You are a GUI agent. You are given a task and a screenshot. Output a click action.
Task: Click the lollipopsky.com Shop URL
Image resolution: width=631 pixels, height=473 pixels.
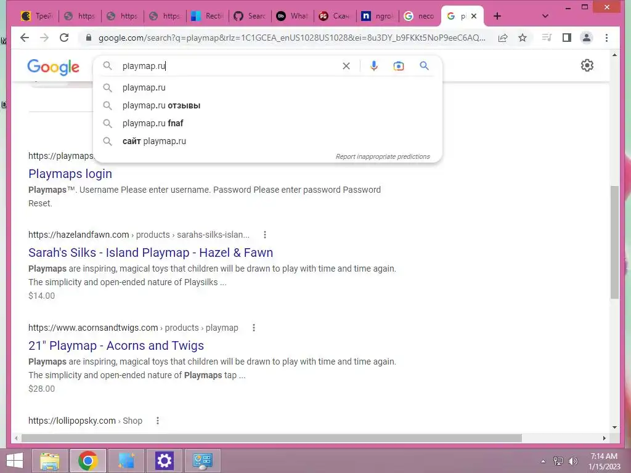click(x=85, y=421)
